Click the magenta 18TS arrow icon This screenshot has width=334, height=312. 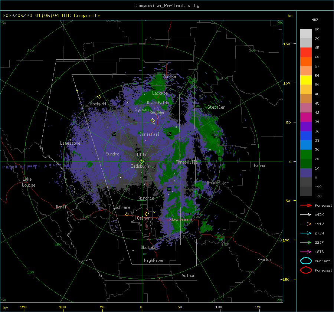point(306,252)
